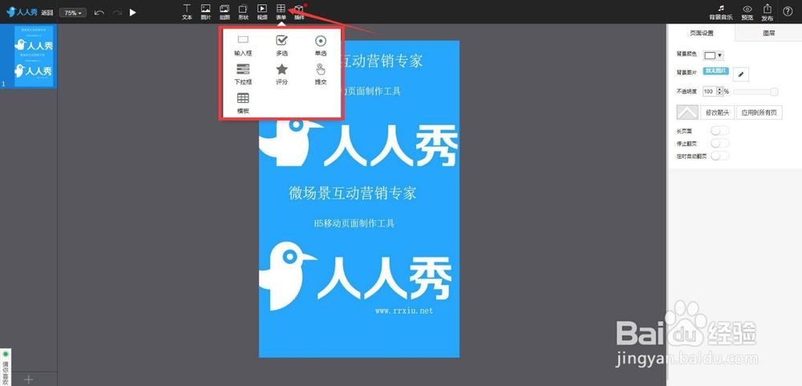802x386 pixels.
Task: Open the 75% zoom dropdown
Action: pyautogui.click(x=73, y=12)
